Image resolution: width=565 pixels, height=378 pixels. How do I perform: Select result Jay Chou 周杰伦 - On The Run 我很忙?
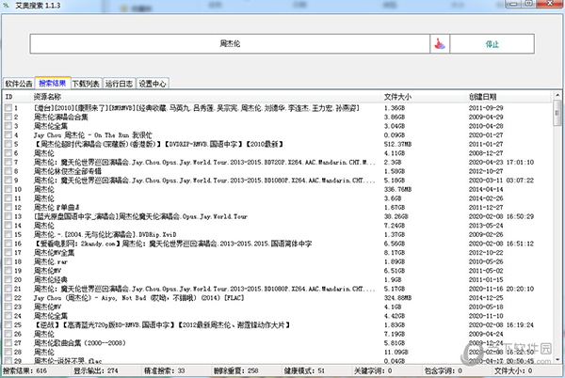point(93,135)
